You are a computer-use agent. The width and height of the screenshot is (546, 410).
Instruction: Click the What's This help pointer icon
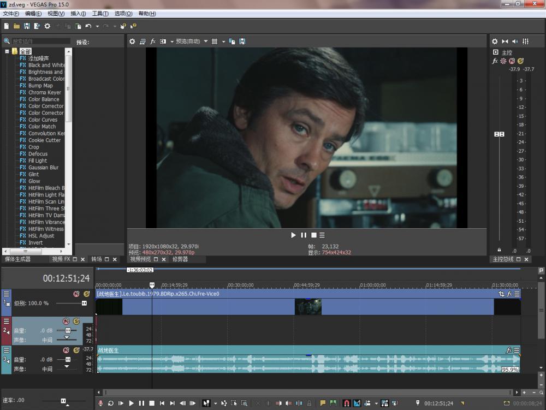(x=133, y=26)
